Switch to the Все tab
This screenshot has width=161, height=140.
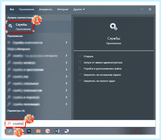[12, 9]
